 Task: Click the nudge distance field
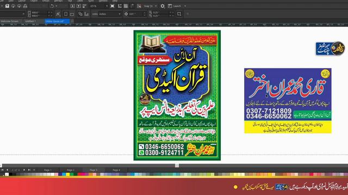click(x=135, y=14)
